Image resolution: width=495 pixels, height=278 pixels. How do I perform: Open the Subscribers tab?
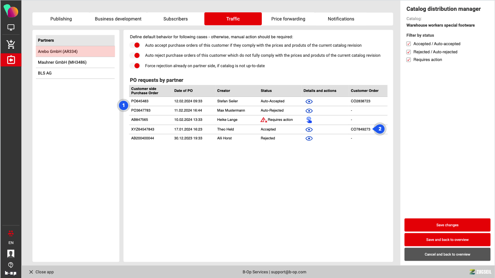tap(175, 19)
